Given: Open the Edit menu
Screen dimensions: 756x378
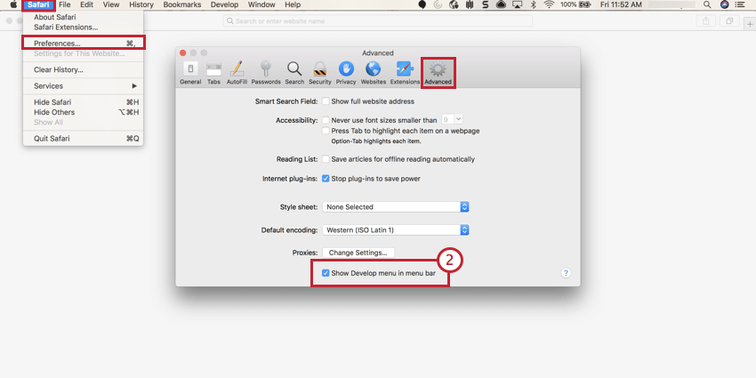Looking at the screenshot, I should 87,4.
